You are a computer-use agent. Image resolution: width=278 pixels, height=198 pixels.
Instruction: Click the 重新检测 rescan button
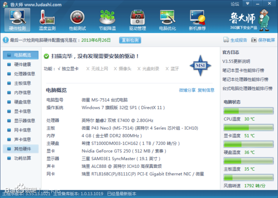pos(130,40)
